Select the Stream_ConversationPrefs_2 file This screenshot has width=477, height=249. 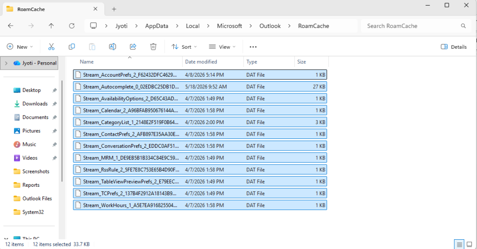tap(200, 145)
